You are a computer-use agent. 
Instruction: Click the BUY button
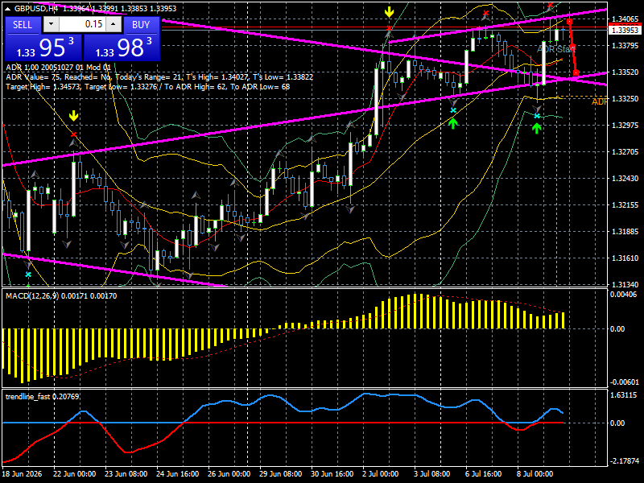click(x=142, y=25)
